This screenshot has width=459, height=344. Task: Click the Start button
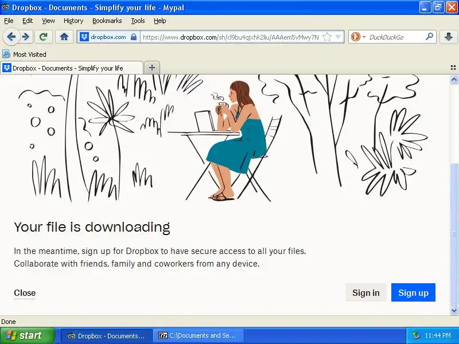tap(27, 335)
